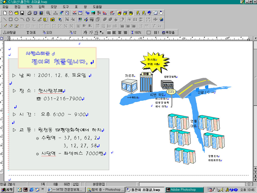Click the New Document icon
This screenshot has width=257, height=193.
[5, 13]
